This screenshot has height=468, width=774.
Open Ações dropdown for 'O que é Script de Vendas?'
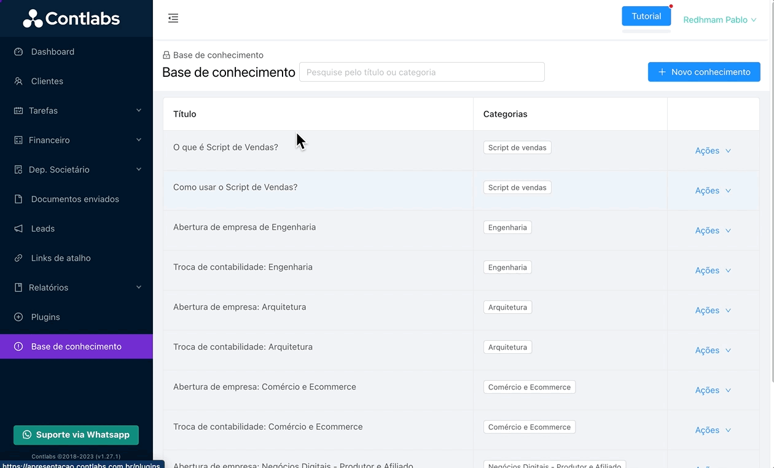click(713, 151)
